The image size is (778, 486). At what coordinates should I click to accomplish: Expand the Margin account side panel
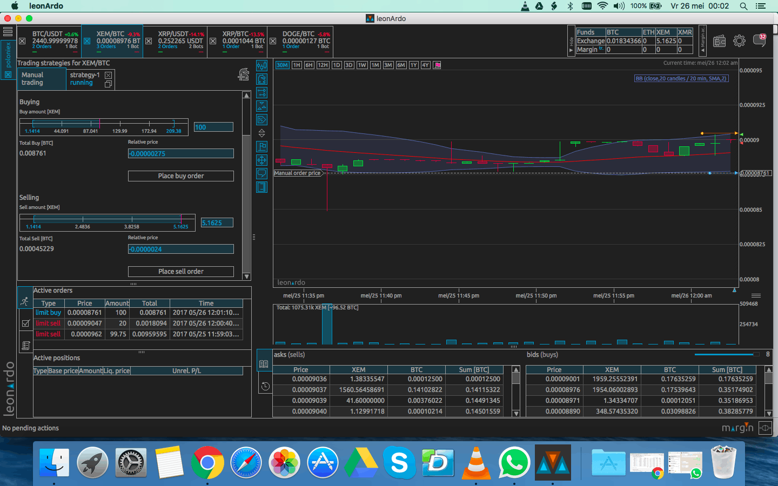point(703,41)
